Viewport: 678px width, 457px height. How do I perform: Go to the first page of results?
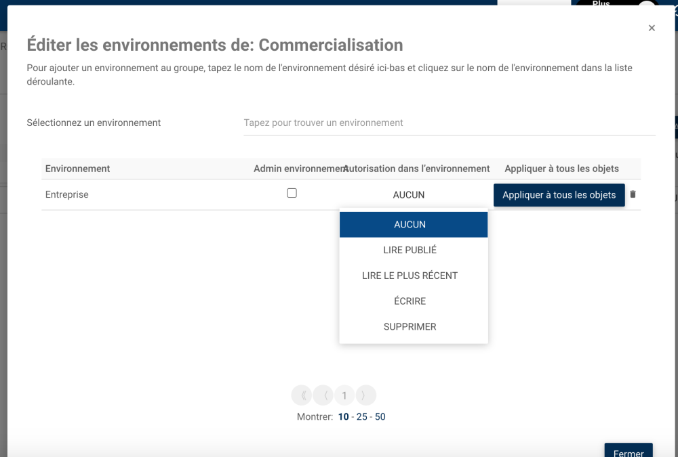click(302, 395)
